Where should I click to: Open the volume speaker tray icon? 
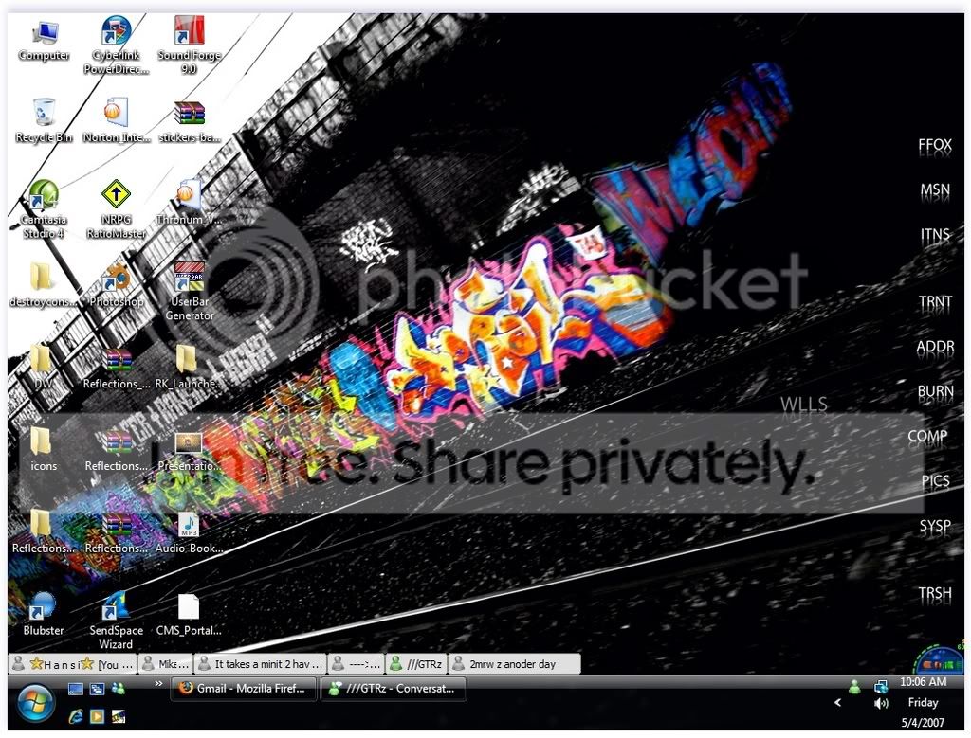tap(881, 703)
